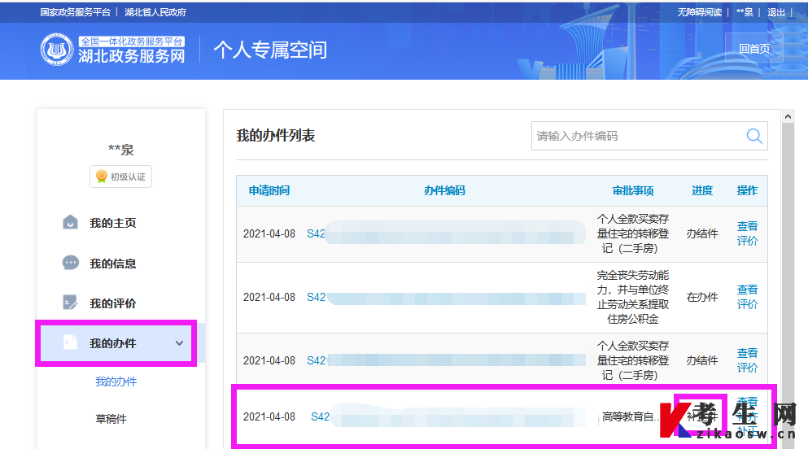Open 我的评价 in the sidebar
This screenshot has height=449, width=808.
coord(113,303)
